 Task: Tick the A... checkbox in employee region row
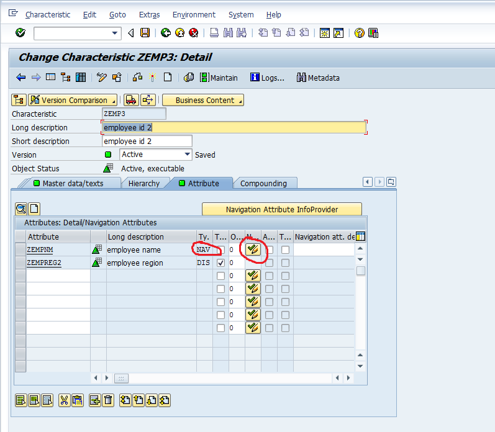point(270,263)
